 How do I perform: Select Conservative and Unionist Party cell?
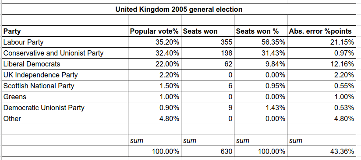click(65, 53)
